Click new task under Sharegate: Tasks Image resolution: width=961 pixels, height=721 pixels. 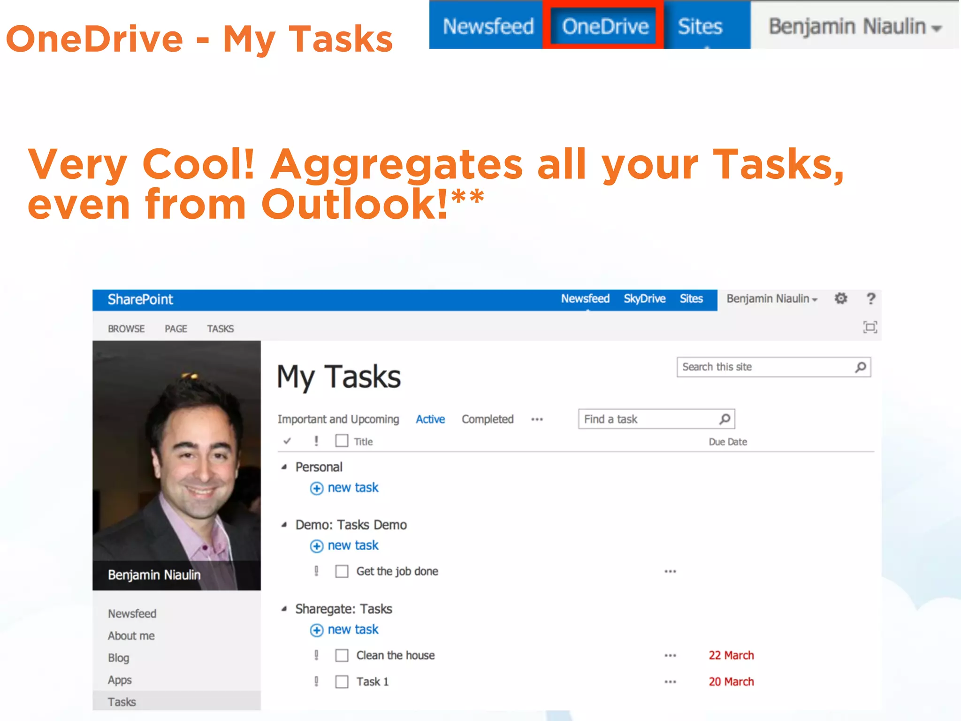(353, 629)
